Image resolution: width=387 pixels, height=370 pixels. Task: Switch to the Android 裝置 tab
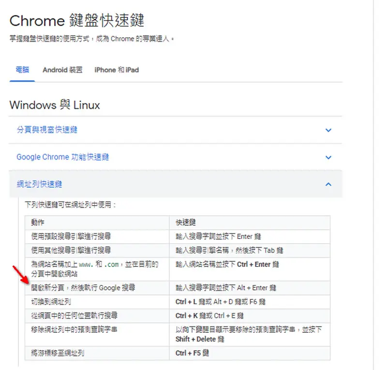[62, 70]
